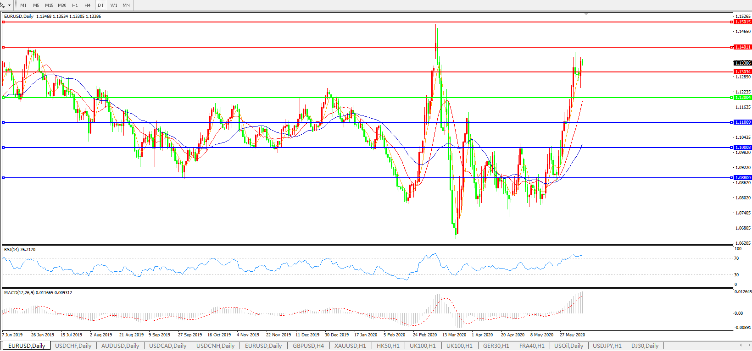Click the toolbar grip handle before M1
The height and width of the screenshot is (351, 752).
[x=16, y=5]
